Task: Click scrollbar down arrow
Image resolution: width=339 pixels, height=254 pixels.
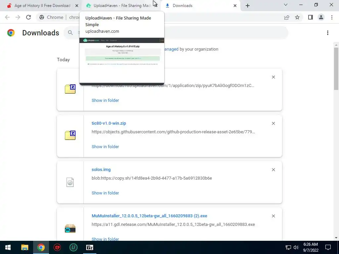Action: [x=336, y=238]
